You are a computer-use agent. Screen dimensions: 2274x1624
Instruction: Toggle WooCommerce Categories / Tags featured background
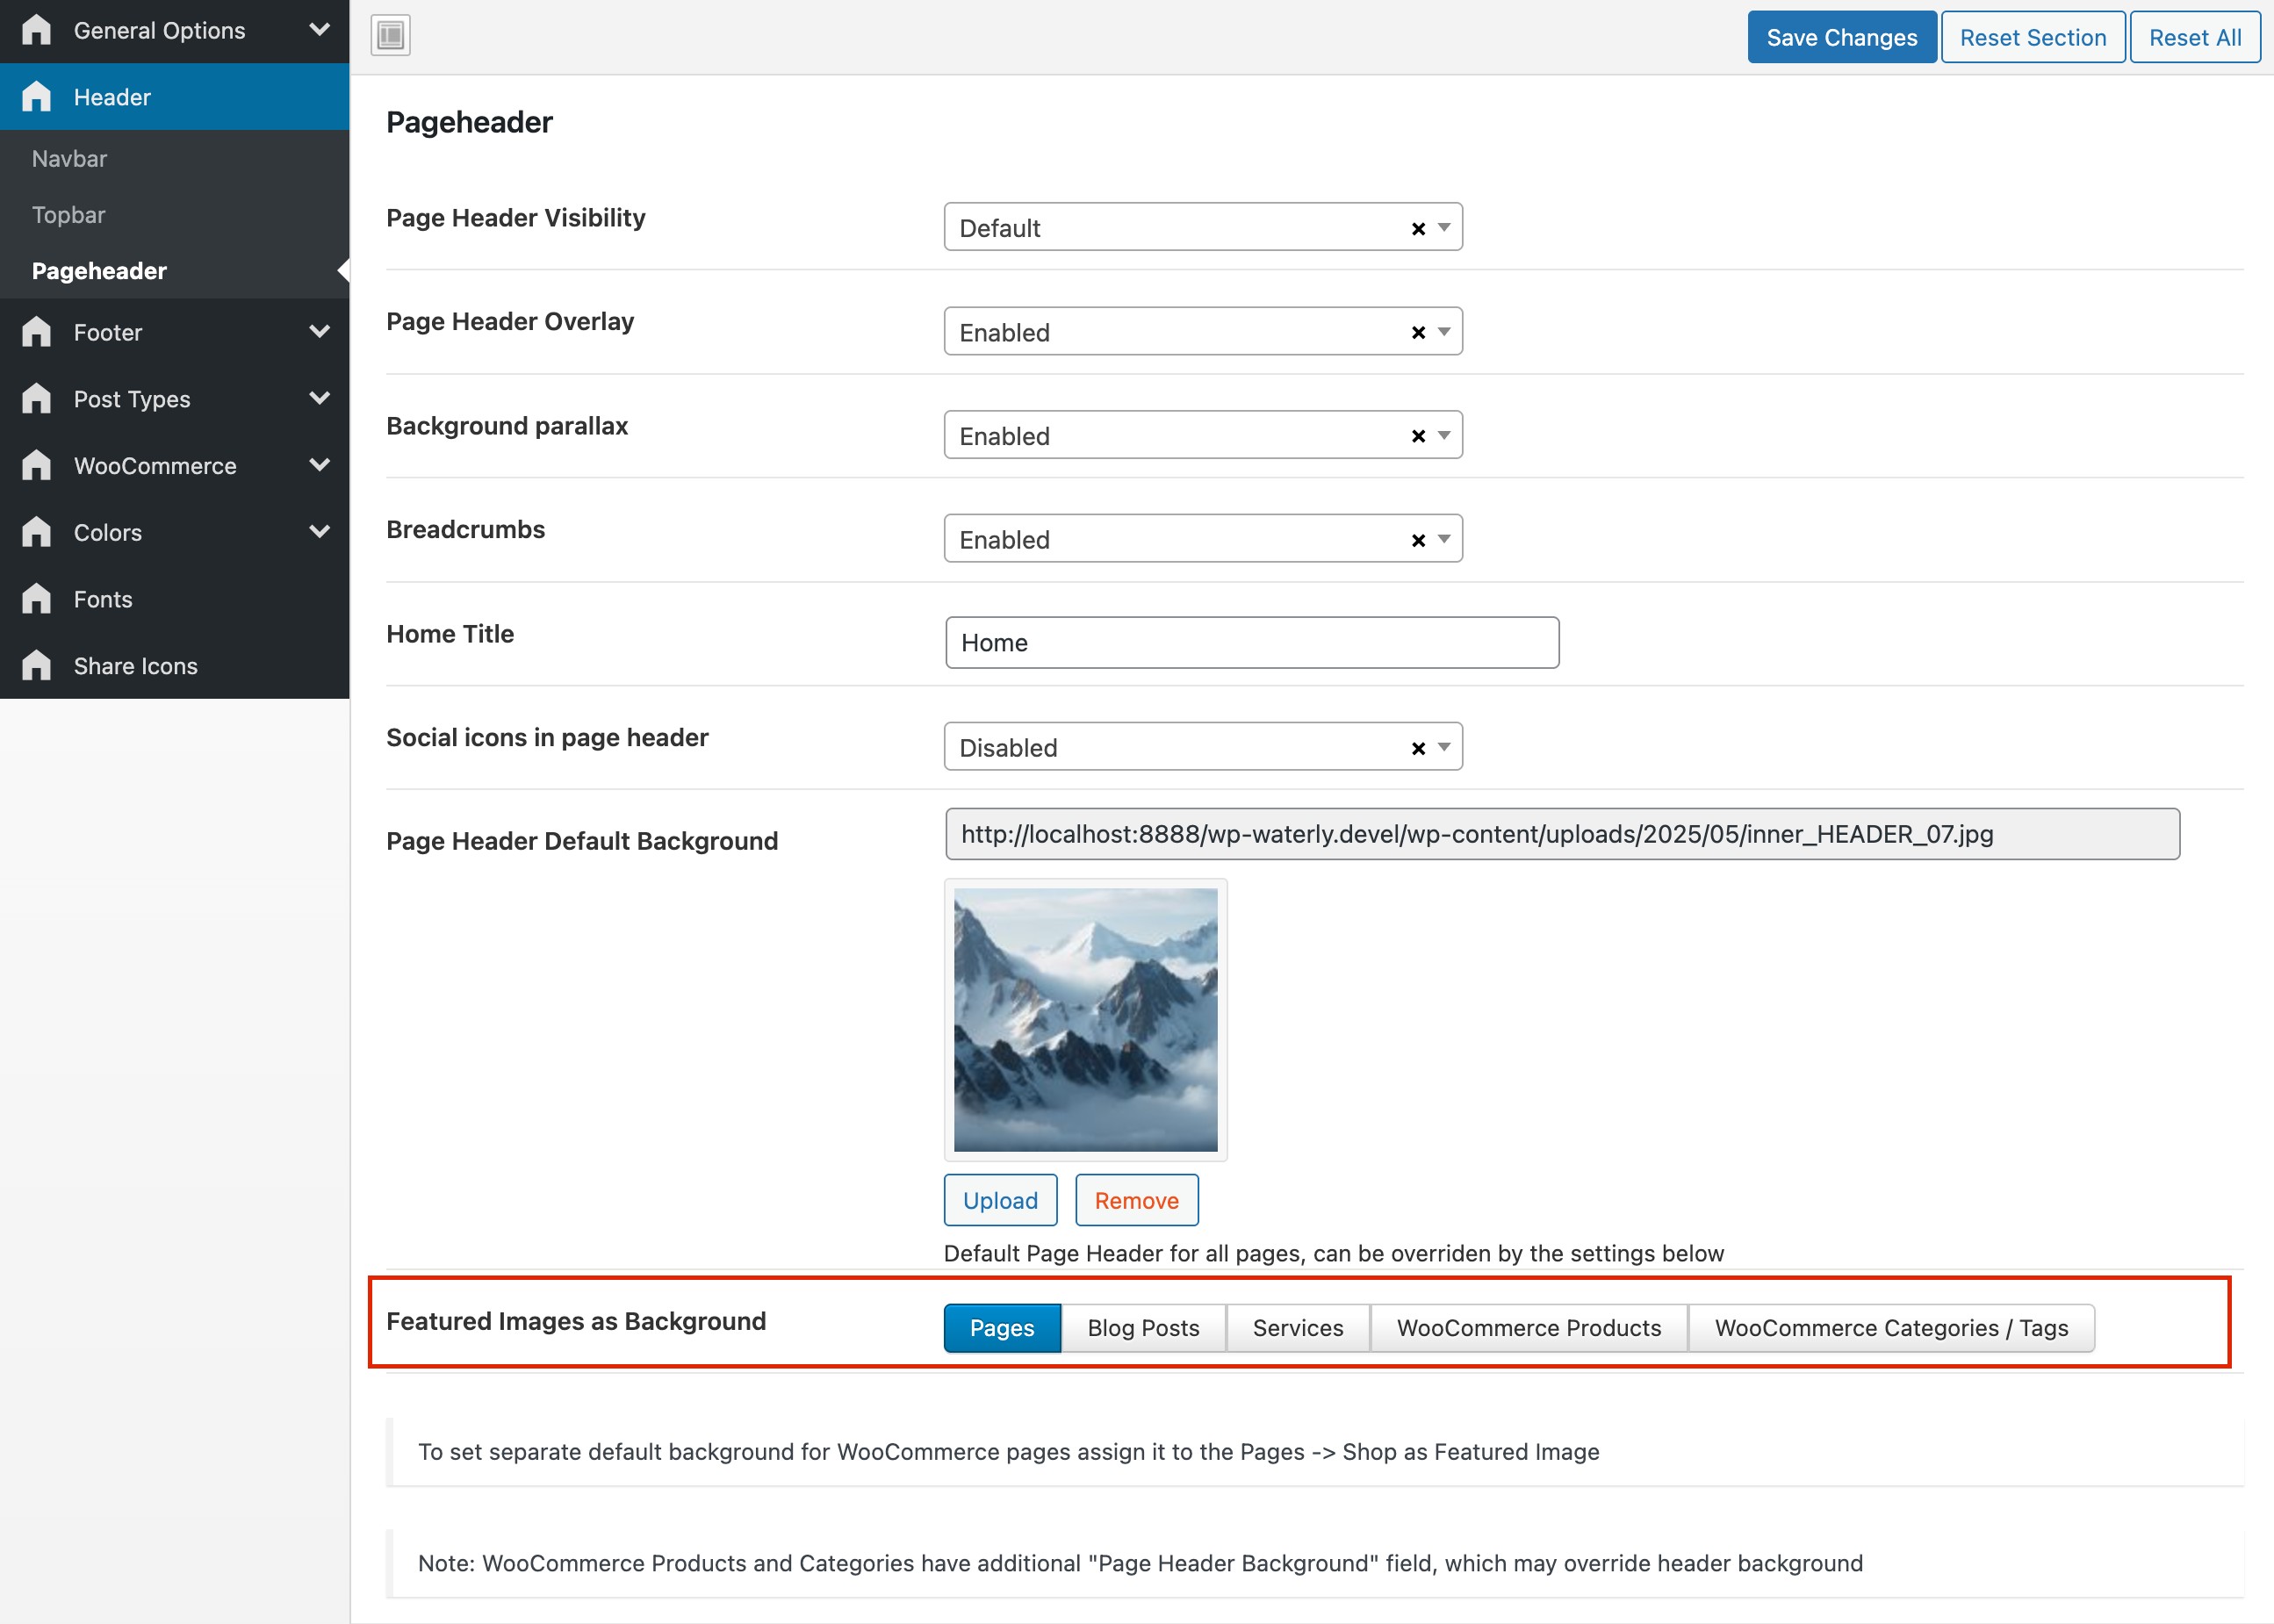click(1891, 1327)
